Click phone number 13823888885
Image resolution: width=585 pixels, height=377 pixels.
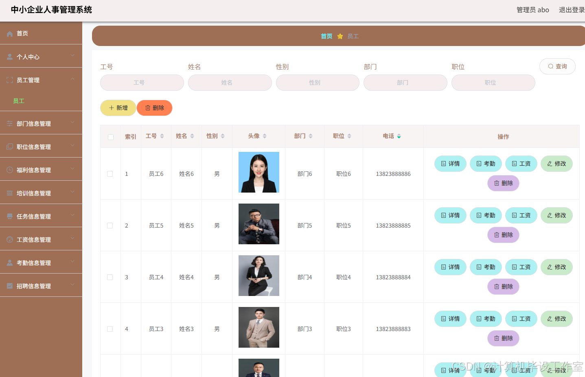(393, 226)
